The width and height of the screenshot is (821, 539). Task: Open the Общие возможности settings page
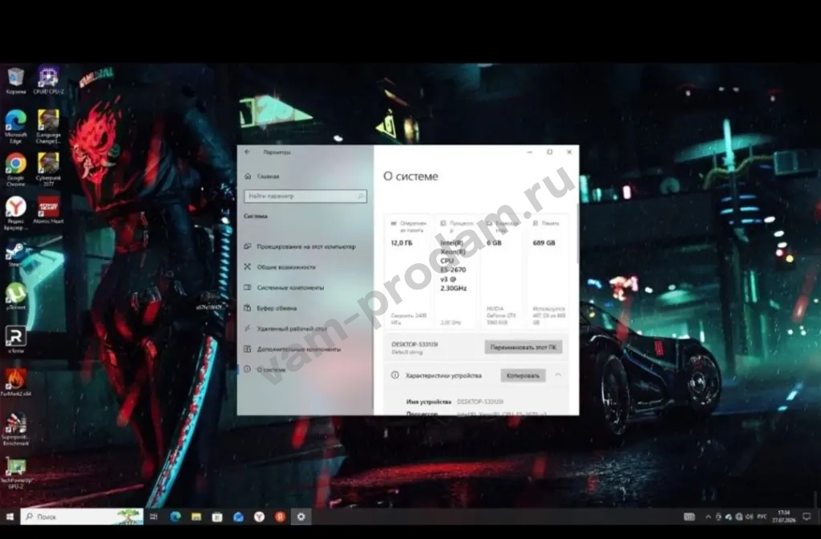coord(305,267)
